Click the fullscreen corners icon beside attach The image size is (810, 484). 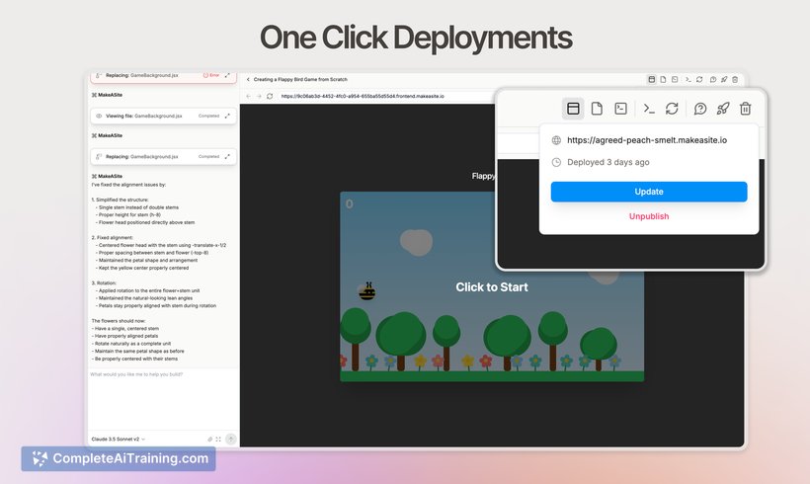[x=218, y=440]
